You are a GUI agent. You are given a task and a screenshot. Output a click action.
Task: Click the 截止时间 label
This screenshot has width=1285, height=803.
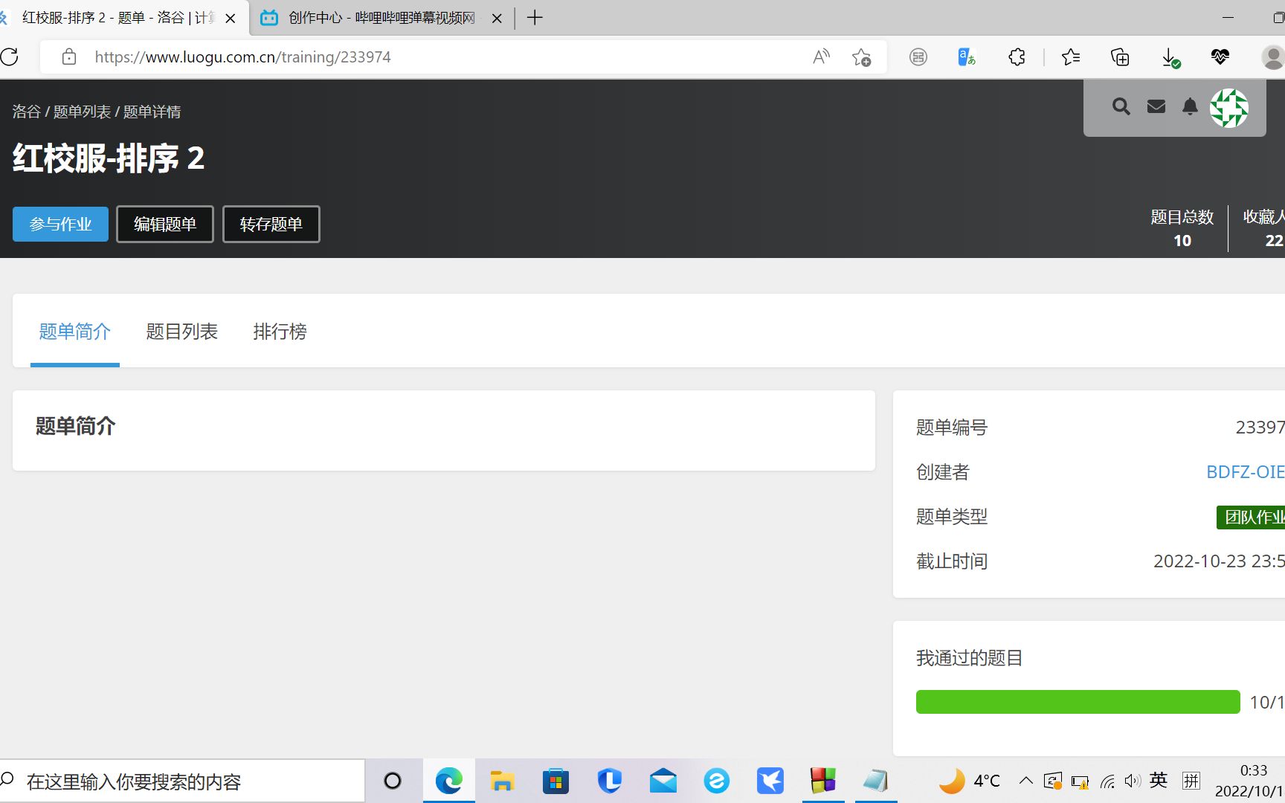(x=952, y=561)
